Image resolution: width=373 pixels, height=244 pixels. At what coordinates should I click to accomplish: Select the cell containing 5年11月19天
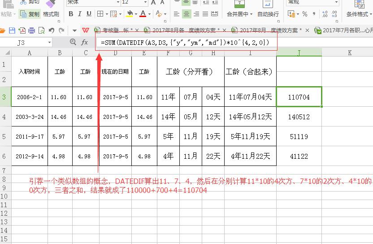tap(250, 136)
